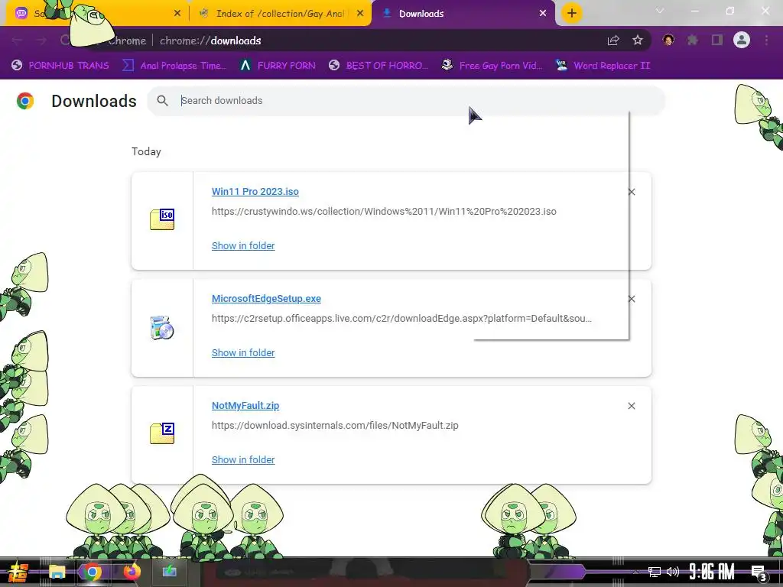This screenshot has width=783, height=587.
Task: Open the network icon in system tray
Action: pos(655,572)
